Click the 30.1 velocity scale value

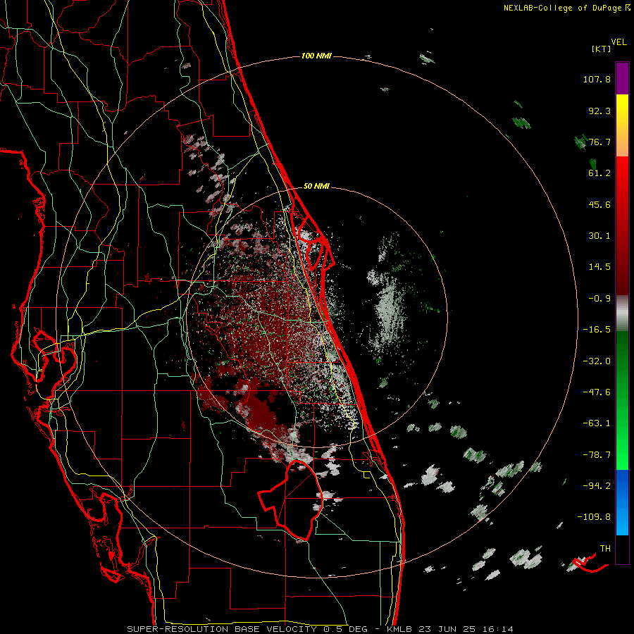(x=599, y=236)
